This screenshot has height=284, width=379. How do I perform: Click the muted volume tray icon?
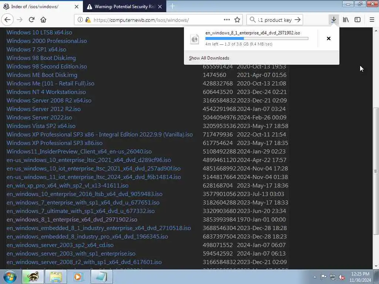pos(341,277)
